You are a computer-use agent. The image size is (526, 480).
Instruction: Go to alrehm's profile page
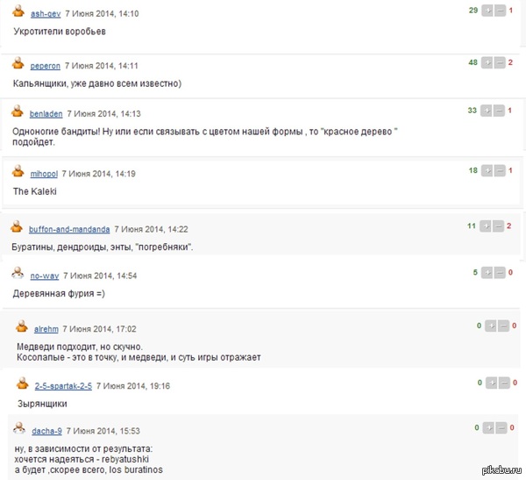(46, 329)
